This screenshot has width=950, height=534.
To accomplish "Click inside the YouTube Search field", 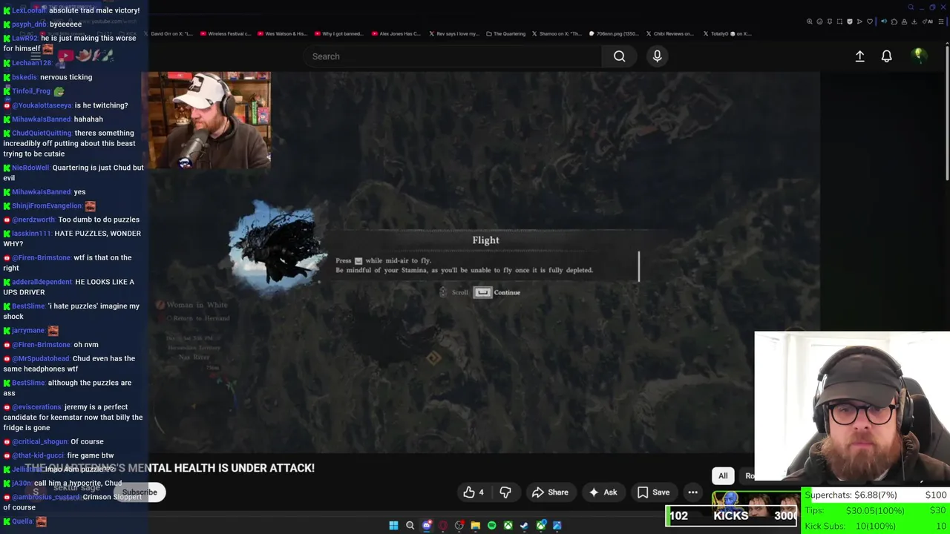I will click(453, 56).
